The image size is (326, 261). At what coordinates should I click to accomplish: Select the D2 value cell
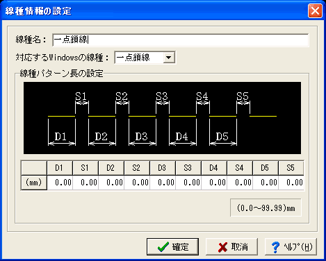tap(111, 183)
